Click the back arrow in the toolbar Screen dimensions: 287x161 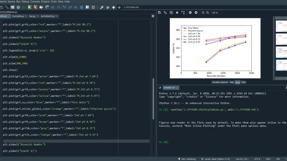coord(114,7)
